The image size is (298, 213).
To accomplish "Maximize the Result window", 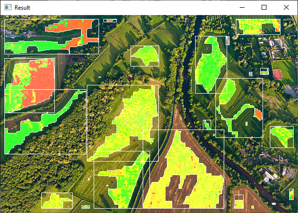I will click(264, 7).
